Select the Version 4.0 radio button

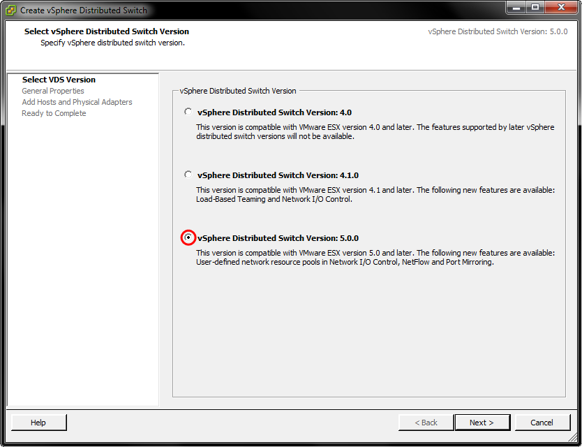[188, 112]
